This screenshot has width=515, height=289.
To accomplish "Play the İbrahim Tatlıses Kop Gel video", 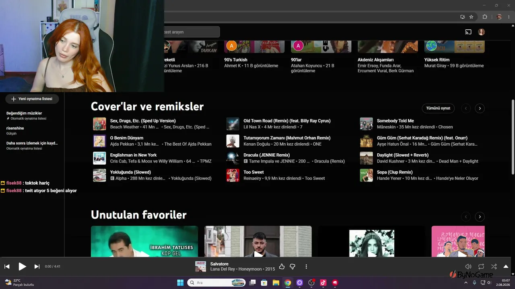I will 144,241.
